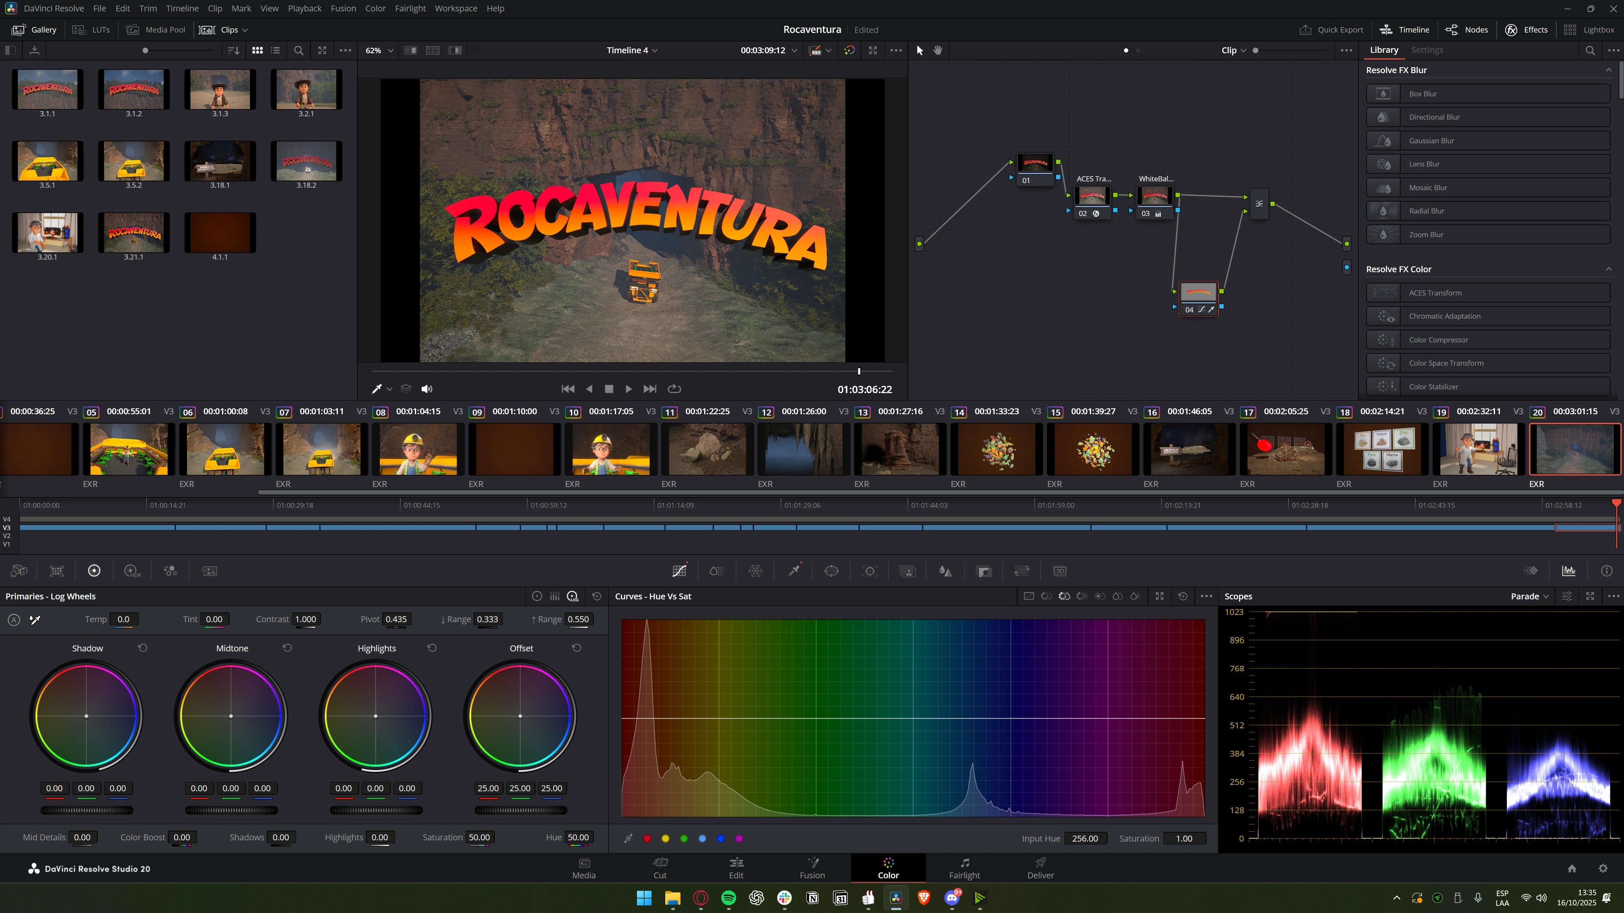Select the Qualifier eyedropper palette
The width and height of the screenshot is (1624, 913).
794,571
